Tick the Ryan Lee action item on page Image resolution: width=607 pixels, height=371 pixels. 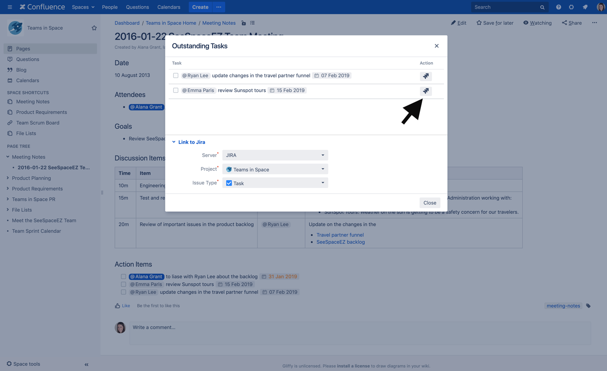tap(123, 292)
